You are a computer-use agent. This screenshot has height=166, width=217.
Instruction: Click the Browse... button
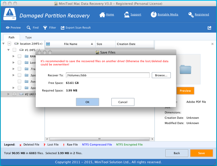[161, 75]
